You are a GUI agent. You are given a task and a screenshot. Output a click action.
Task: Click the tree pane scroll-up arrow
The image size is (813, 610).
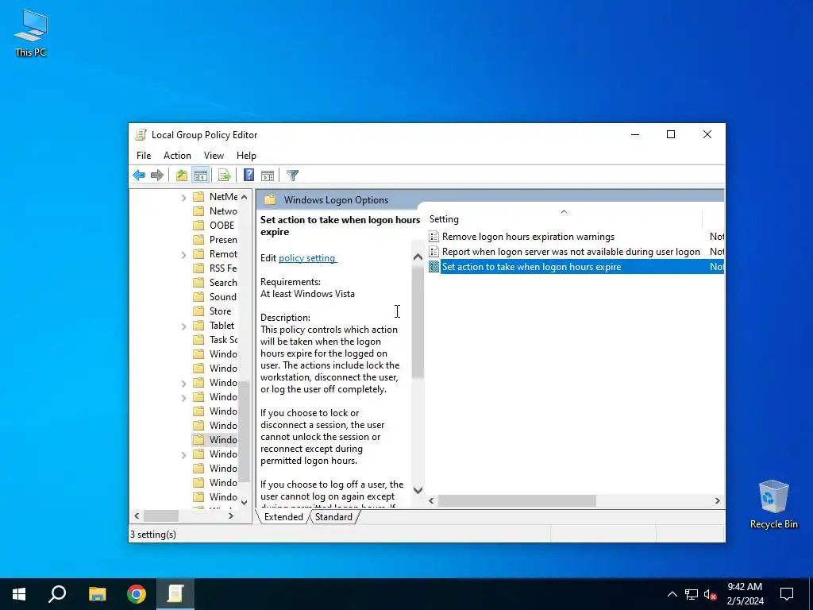245,197
